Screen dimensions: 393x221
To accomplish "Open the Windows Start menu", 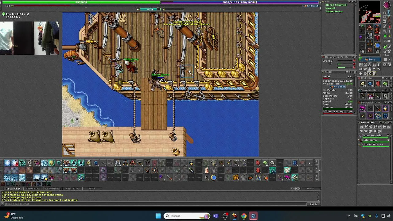I will pos(158,216).
